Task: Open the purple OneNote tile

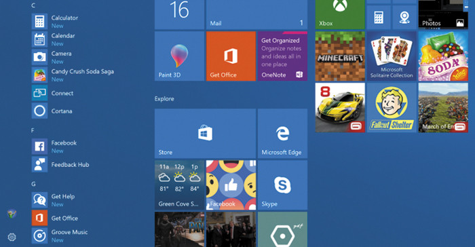Action: click(282, 56)
